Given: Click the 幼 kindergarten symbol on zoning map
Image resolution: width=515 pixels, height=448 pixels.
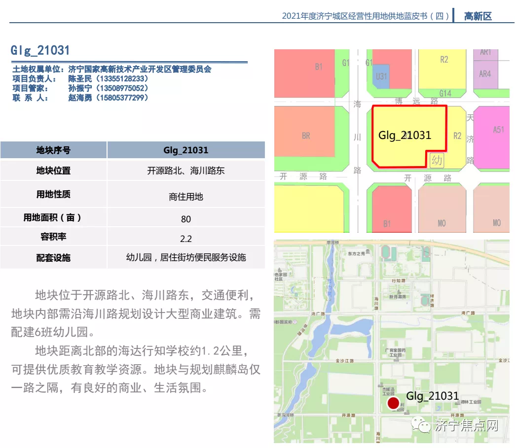Looking at the screenshot, I should tap(437, 160).
